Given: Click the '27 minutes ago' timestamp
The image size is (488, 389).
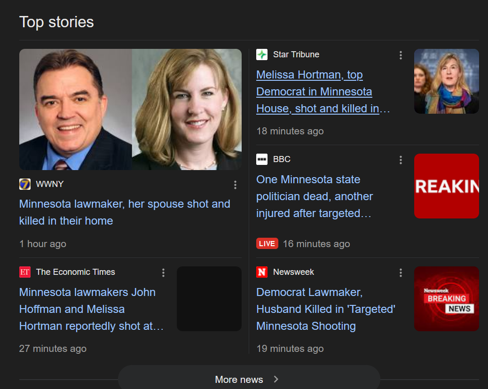Looking at the screenshot, I should click(53, 349).
